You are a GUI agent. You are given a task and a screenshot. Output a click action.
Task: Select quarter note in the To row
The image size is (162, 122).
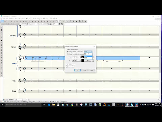[80, 60]
